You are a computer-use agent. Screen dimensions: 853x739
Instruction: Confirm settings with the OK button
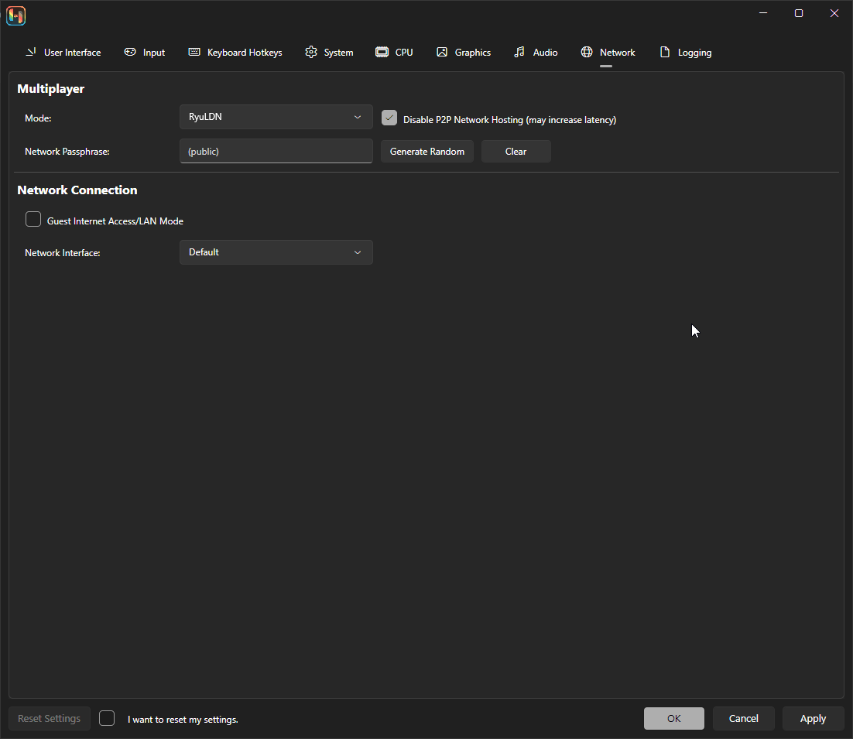674,718
